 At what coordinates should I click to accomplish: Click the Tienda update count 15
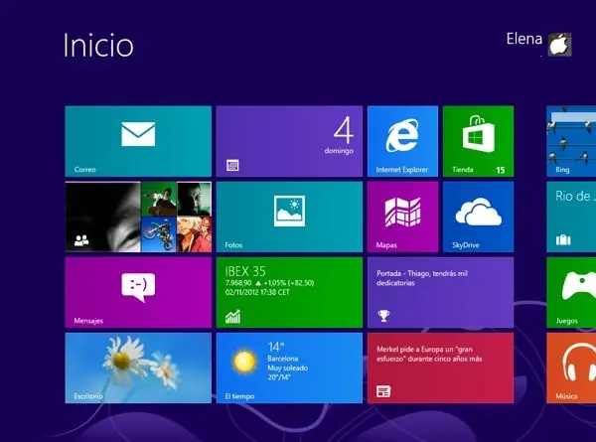click(x=501, y=170)
